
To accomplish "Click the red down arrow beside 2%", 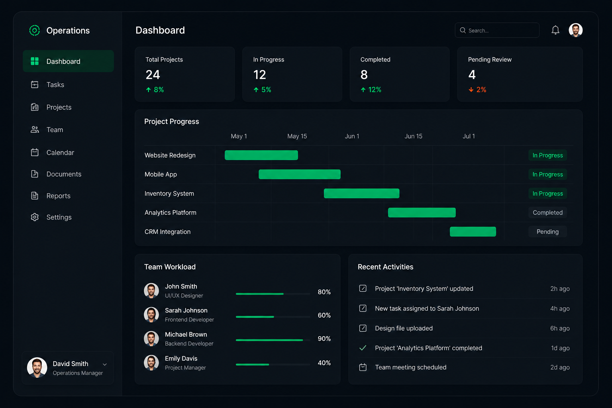I will (471, 90).
